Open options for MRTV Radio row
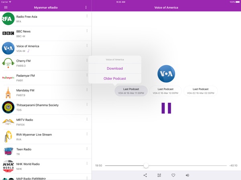This screenshot has height=180, width=241. 87,119
